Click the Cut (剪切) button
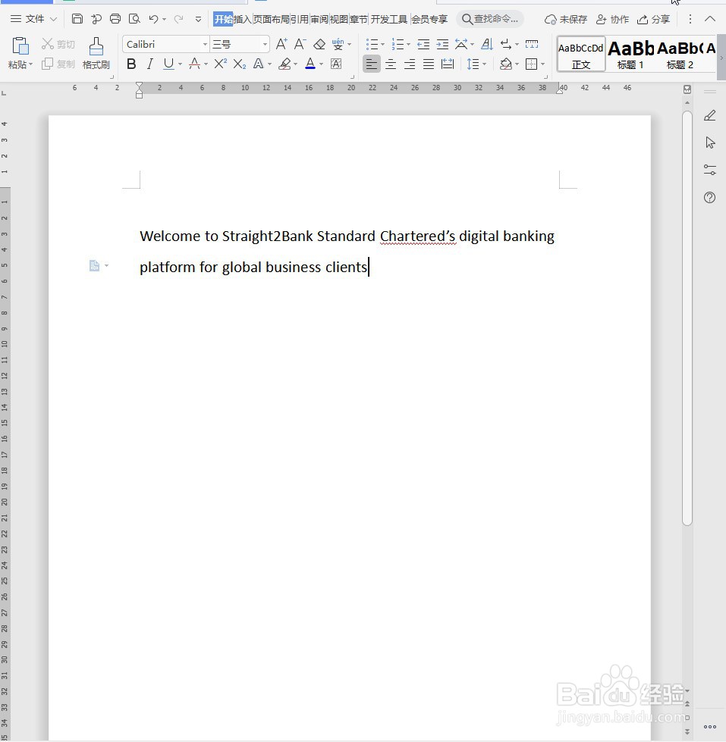Viewport: 726px width, 742px height. 58,44
